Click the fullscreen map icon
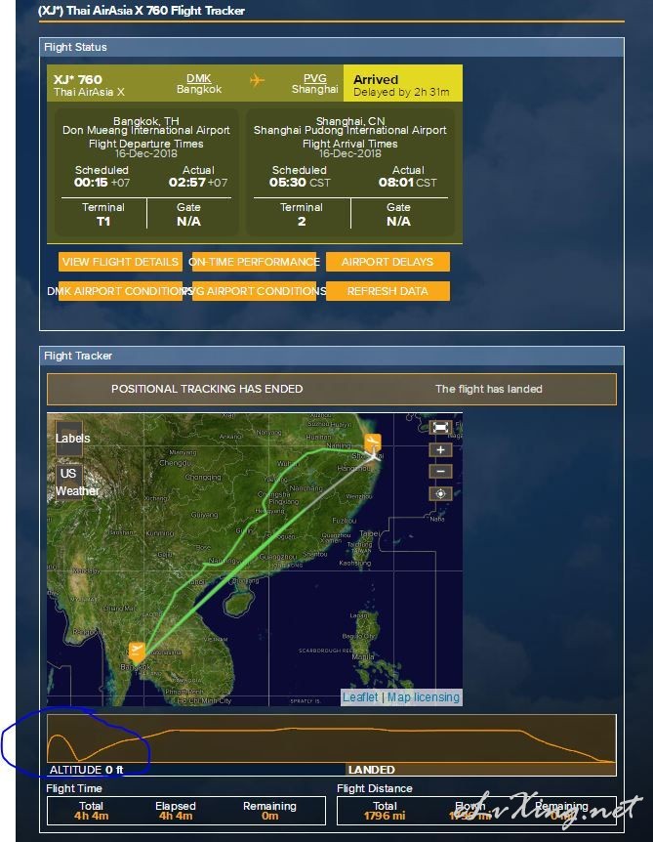The image size is (653, 842). 440,428
